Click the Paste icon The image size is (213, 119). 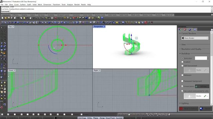point(24,18)
